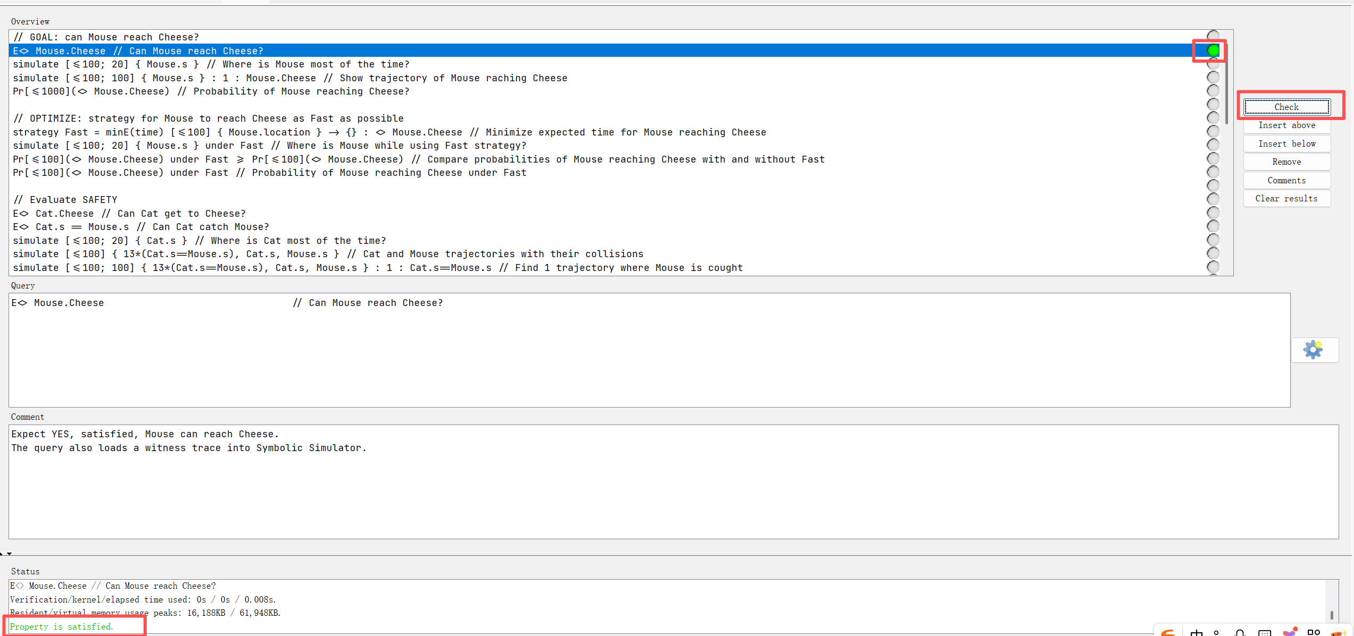Viewport: 1354px width, 636px height.
Task: Click result indicator beside Pr[≤1000] Mouse.Cheese query
Action: [1213, 91]
